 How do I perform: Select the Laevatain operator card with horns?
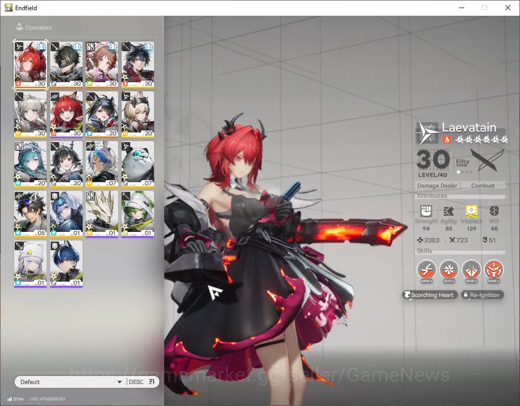click(x=30, y=65)
